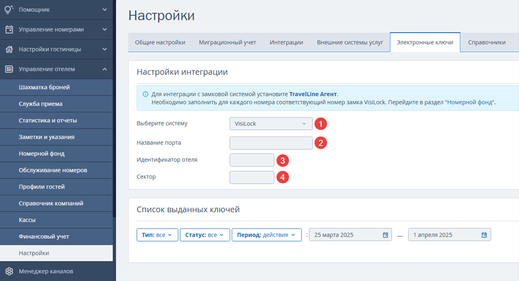Open Менеджер каналов menu item

(x=56, y=271)
